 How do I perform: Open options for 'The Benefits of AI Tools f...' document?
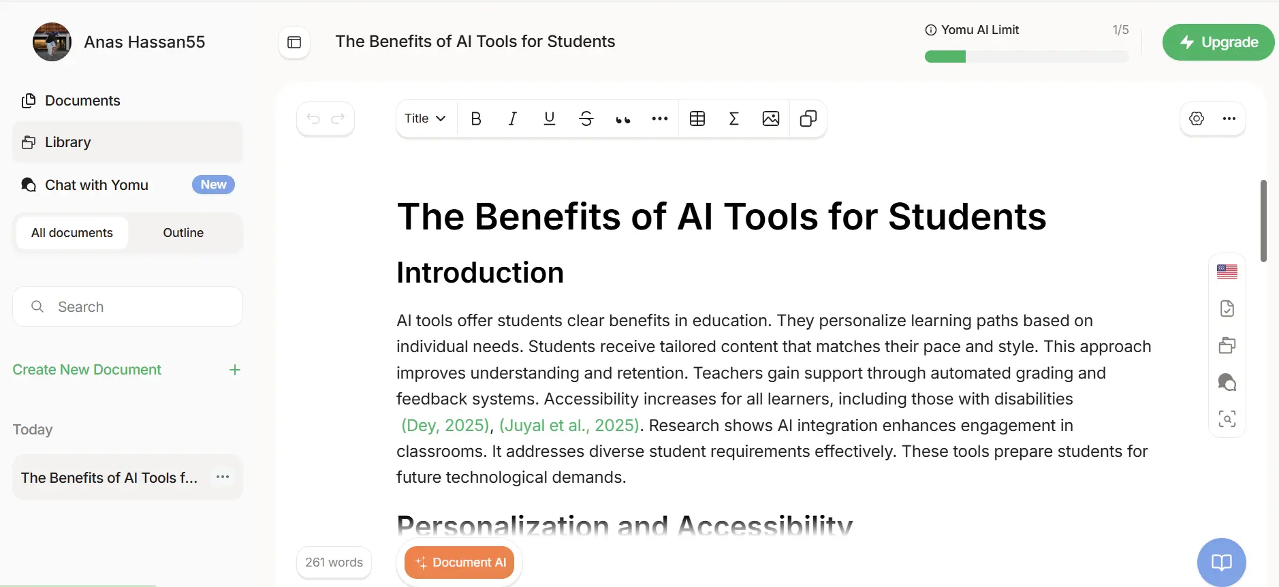tap(223, 477)
